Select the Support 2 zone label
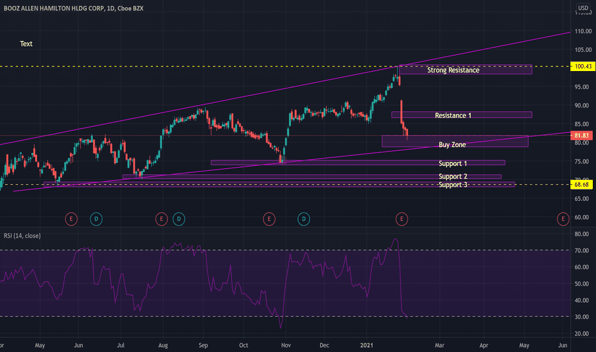This screenshot has height=352, width=596. click(453, 177)
